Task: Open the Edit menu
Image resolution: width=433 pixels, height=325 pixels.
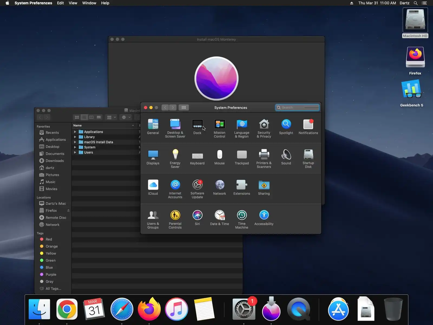Action: coord(60,3)
